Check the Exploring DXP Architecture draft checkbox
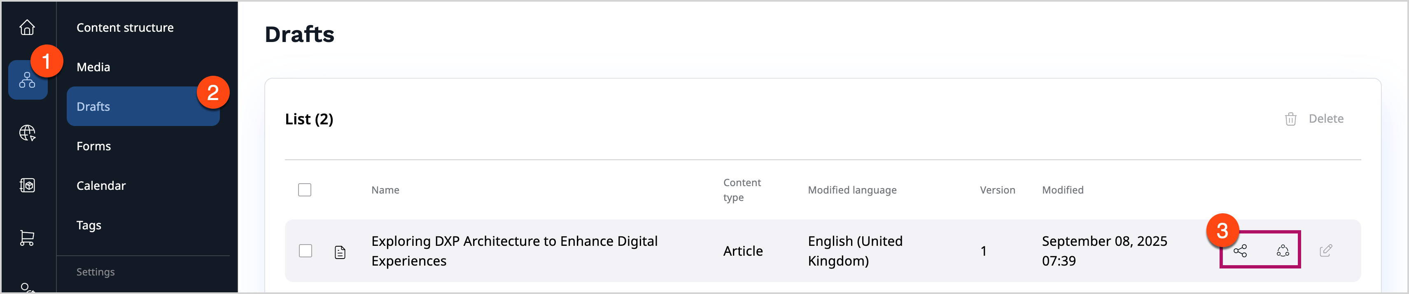The width and height of the screenshot is (1409, 294). click(305, 251)
